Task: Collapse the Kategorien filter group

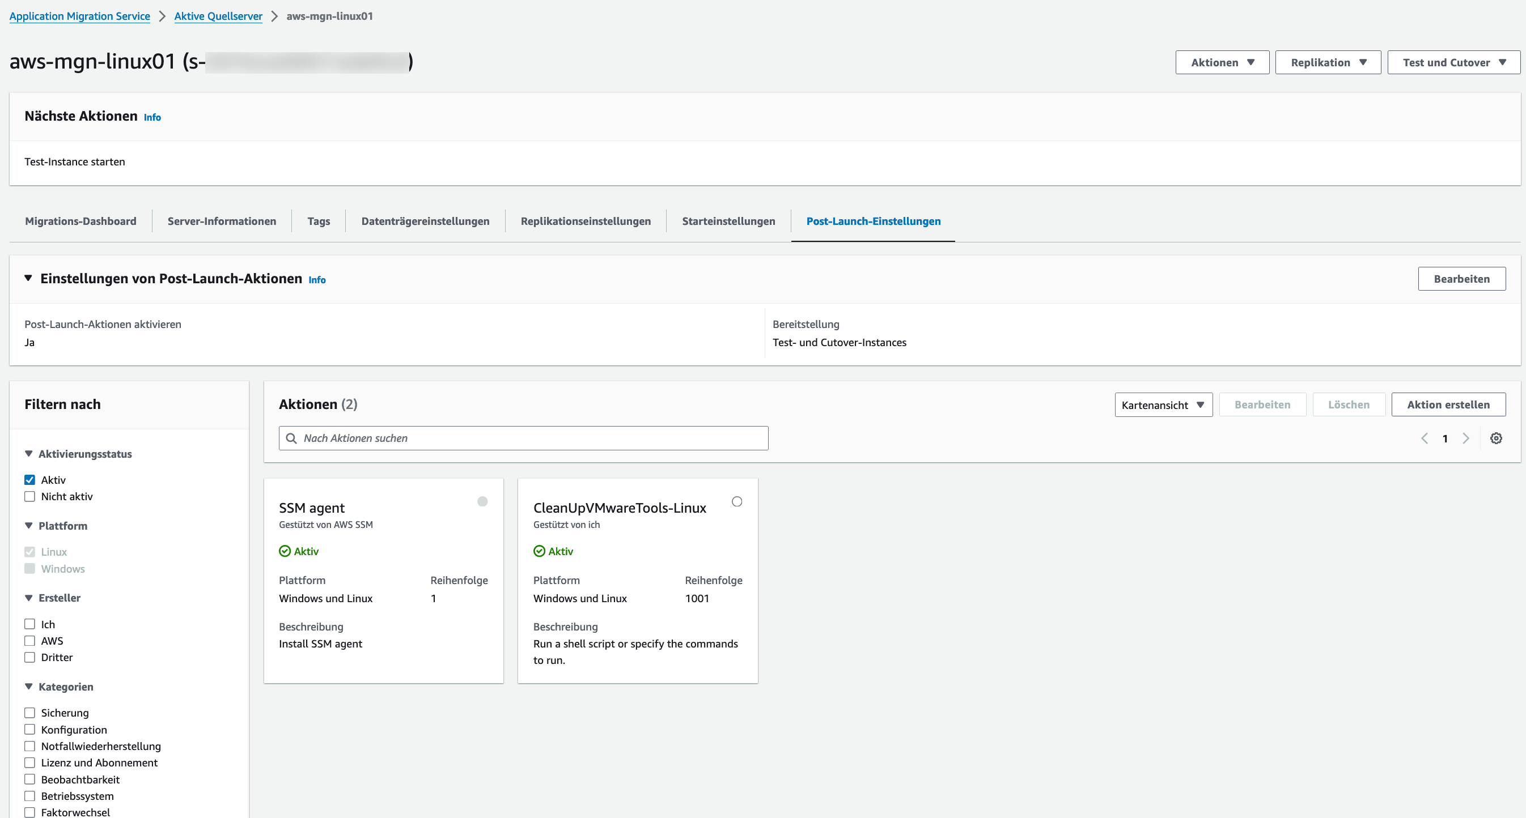Action: pyautogui.click(x=28, y=687)
